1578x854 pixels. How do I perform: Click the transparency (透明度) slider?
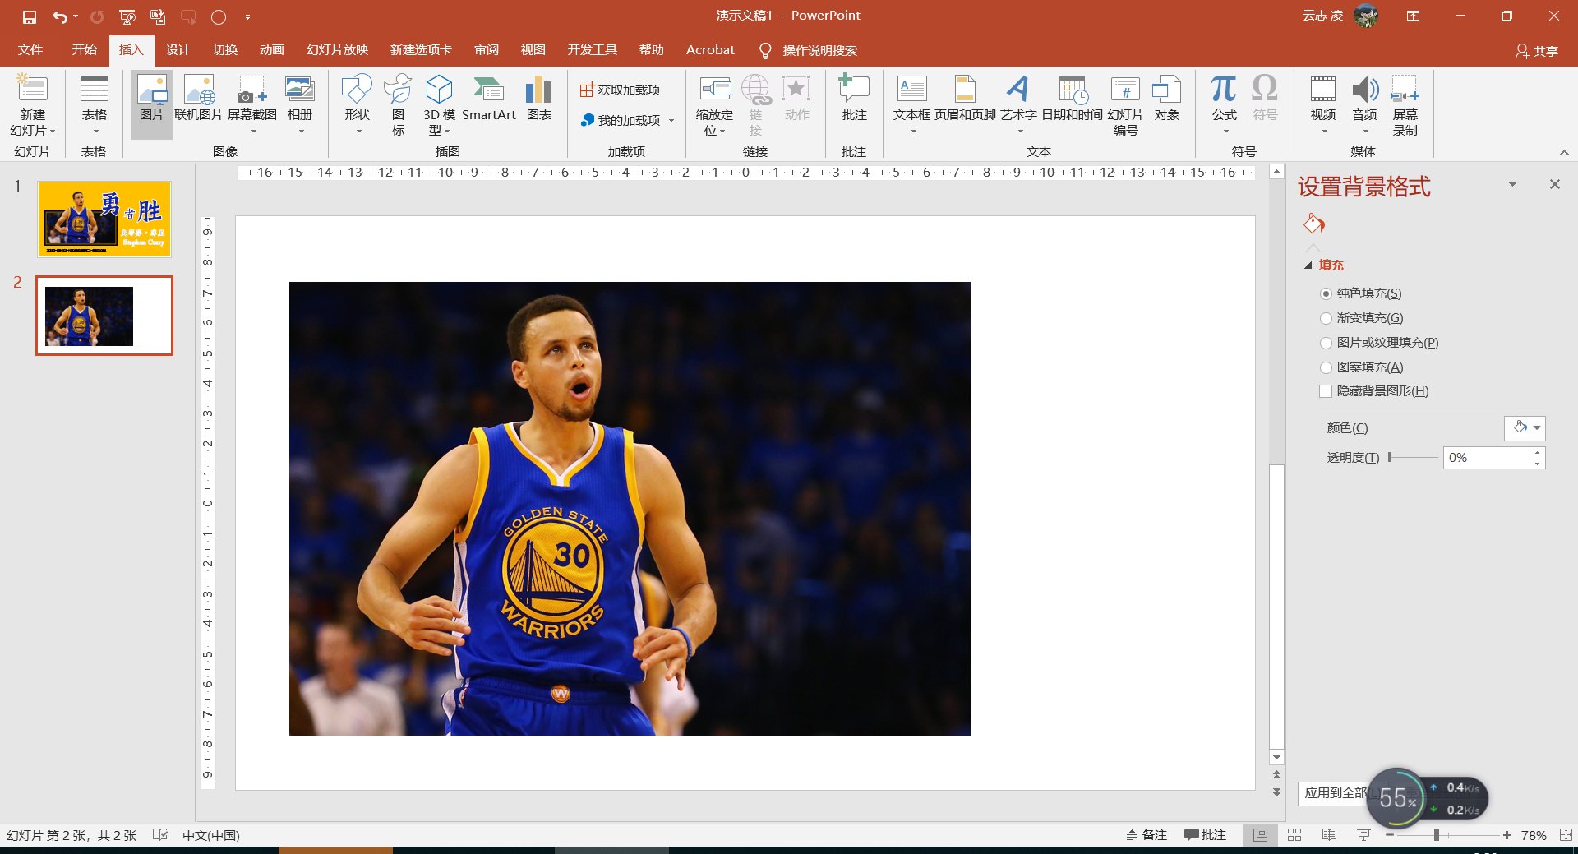pos(1413,457)
